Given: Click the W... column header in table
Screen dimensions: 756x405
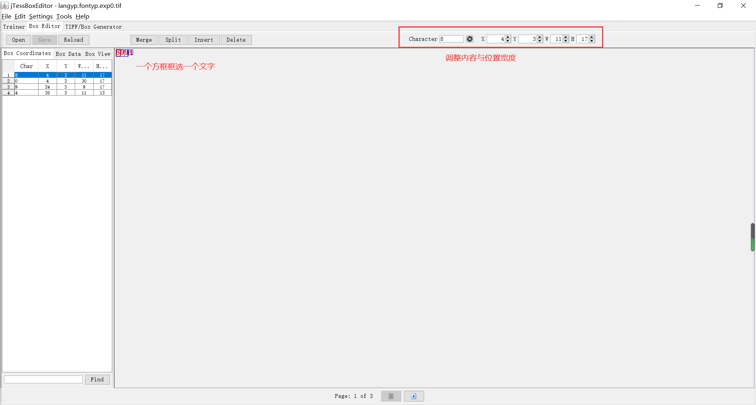Looking at the screenshot, I should click(84, 66).
